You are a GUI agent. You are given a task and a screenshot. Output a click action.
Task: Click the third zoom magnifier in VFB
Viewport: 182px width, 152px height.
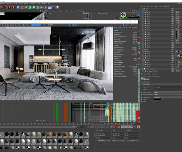point(76,25)
